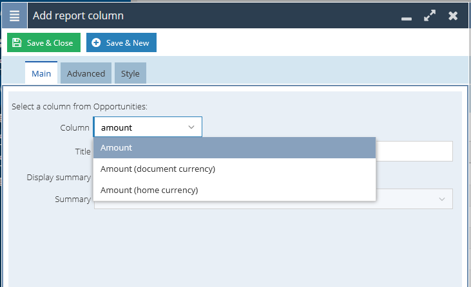Collapse the Column dropdown using its chevron
471x287 pixels.
pyautogui.click(x=191, y=127)
